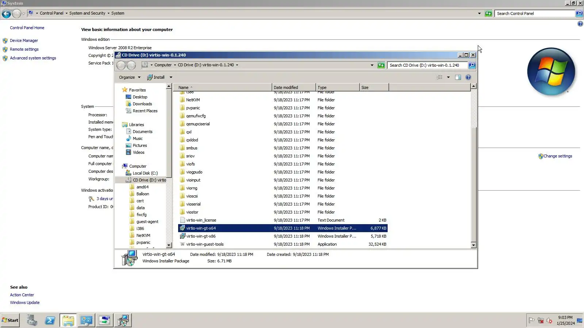Open Server Manager from the taskbar
584x328 pixels.
[32, 320]
